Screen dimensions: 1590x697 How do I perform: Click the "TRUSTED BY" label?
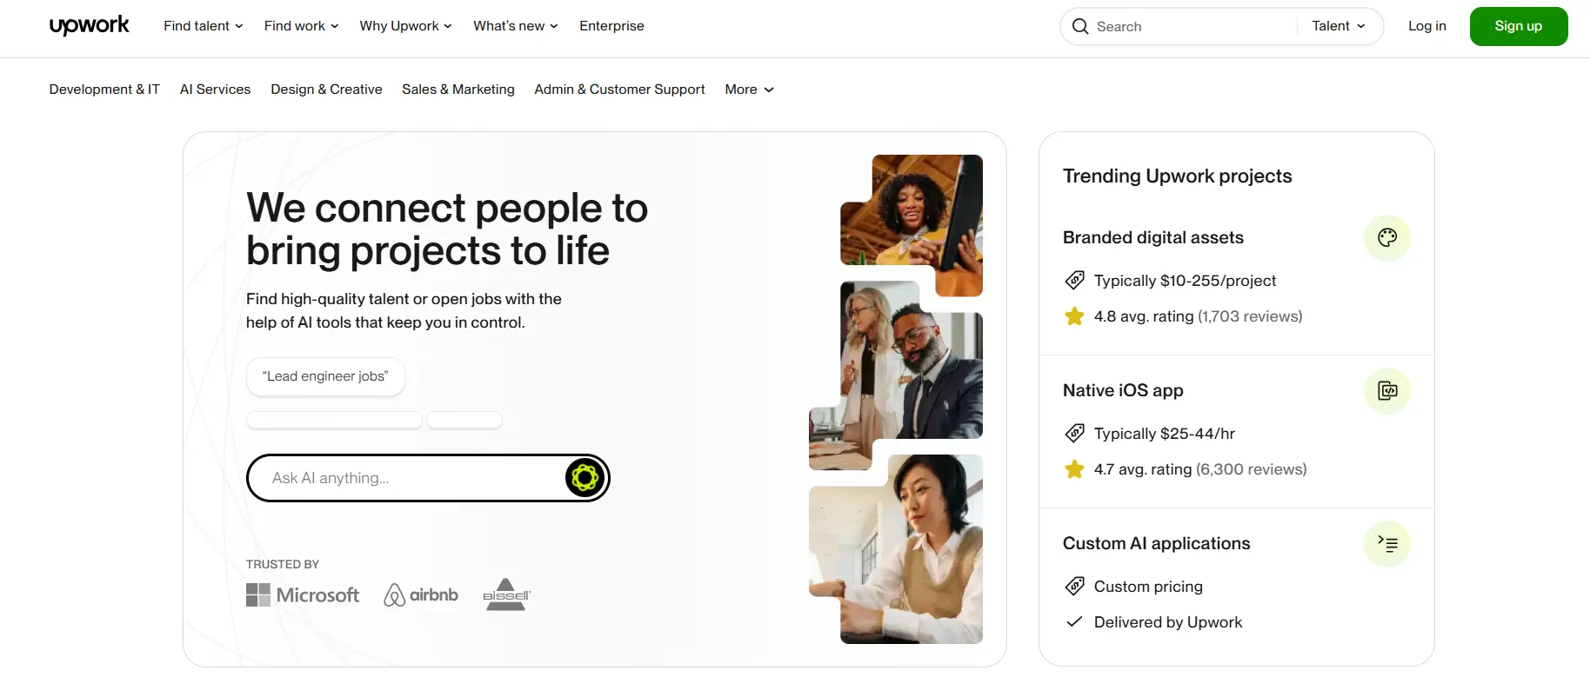pyautogui.click(x=283, y=564)
